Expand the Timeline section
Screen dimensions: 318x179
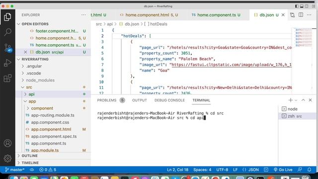click(x=30, y=163)
